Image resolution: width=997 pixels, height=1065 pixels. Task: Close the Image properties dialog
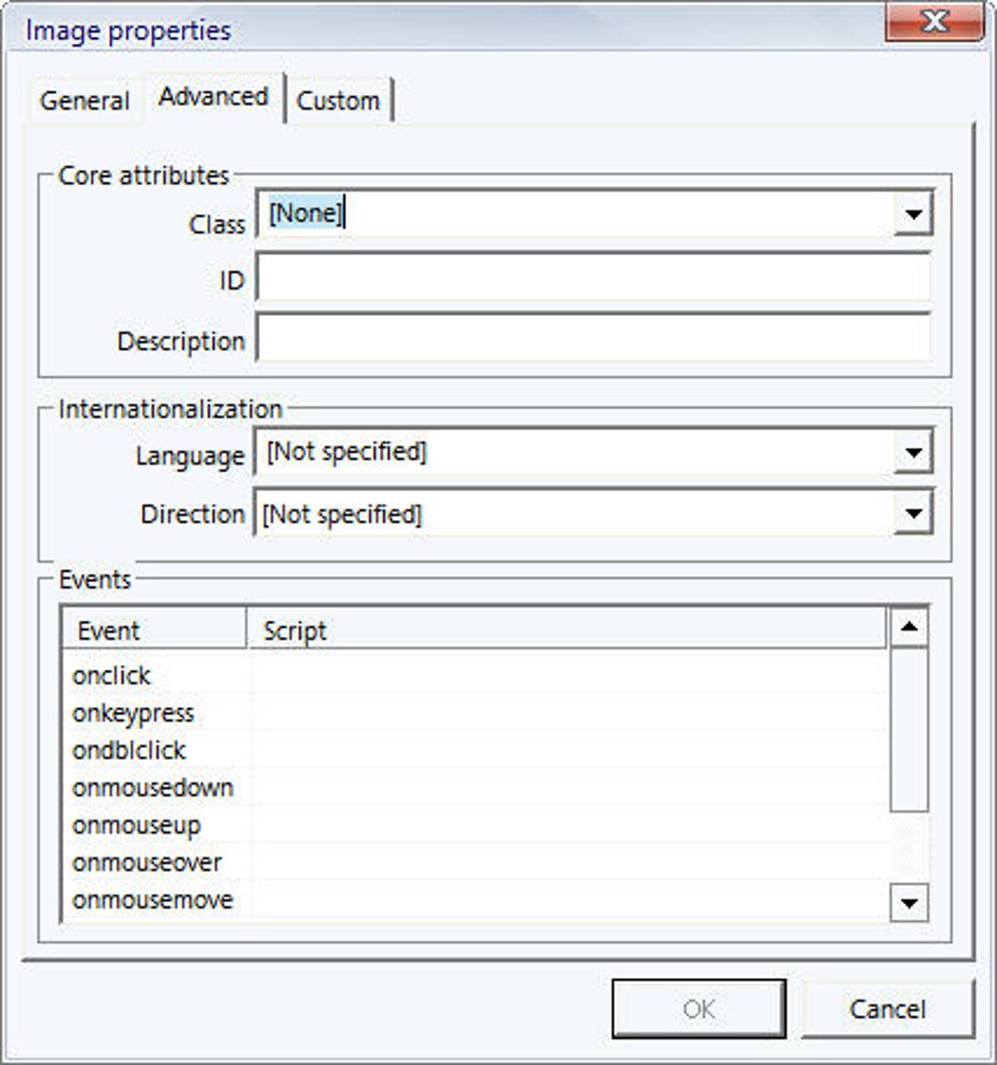click(933, 23)
